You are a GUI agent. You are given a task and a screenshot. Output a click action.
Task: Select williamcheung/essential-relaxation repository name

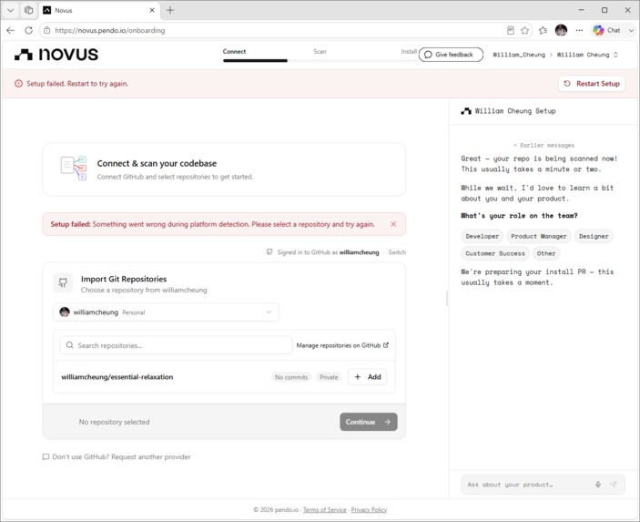[117, 377]
